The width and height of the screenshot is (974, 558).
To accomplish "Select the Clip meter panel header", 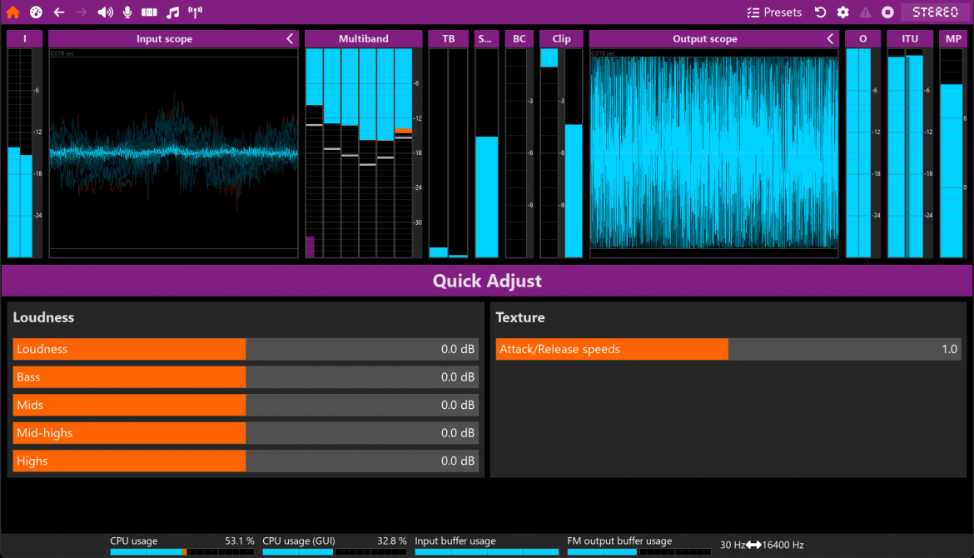I will (x=561, y=38).
